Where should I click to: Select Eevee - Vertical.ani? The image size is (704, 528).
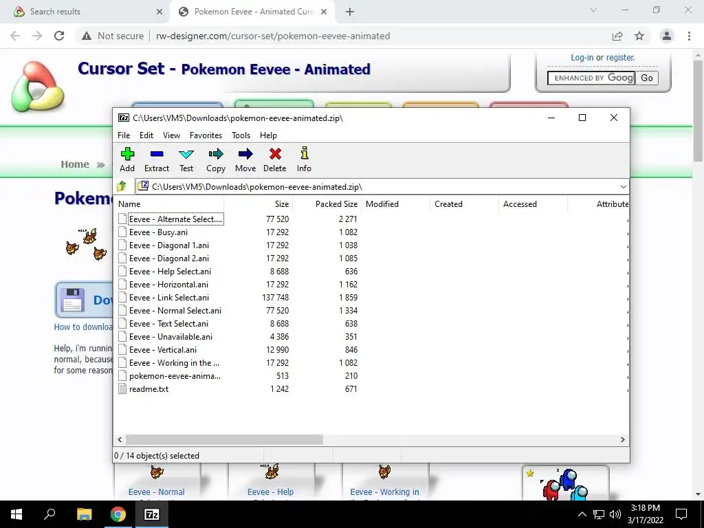(x=162, y=350)
